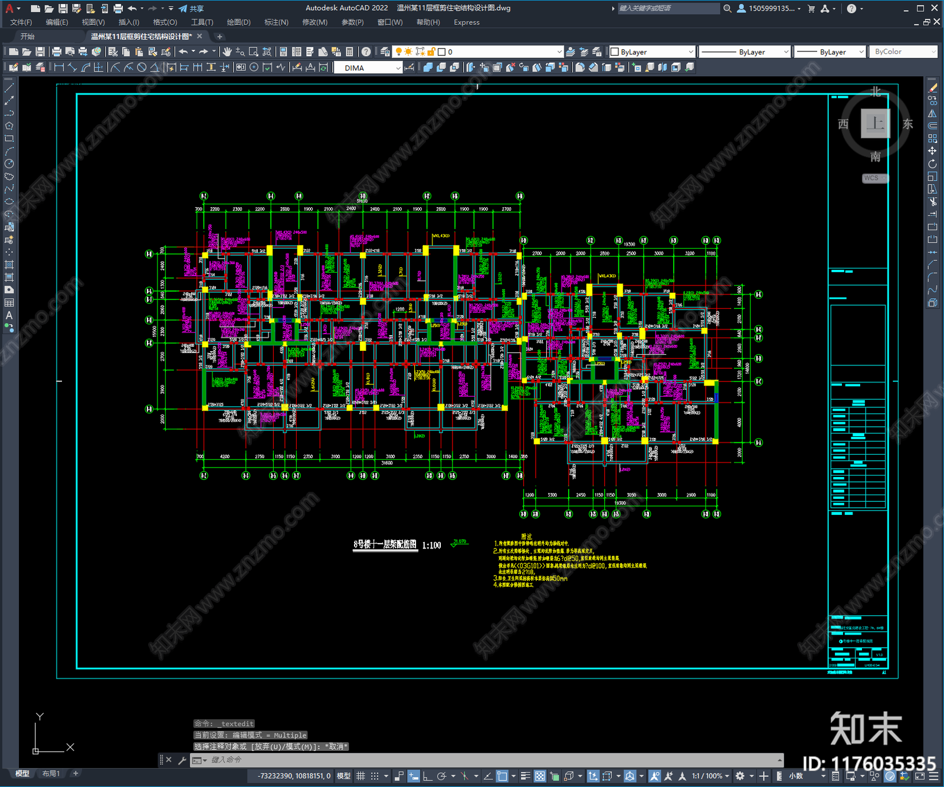Open the Customization menu icon in status bar
Viewport: 944px width, 787px height.
click(x=934, y=776)
